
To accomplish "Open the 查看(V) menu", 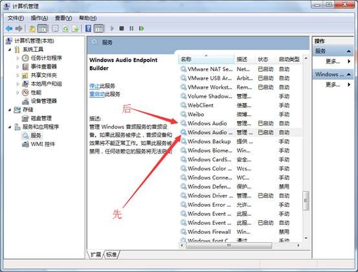I will pyautogui.click(x=63, y=18).
